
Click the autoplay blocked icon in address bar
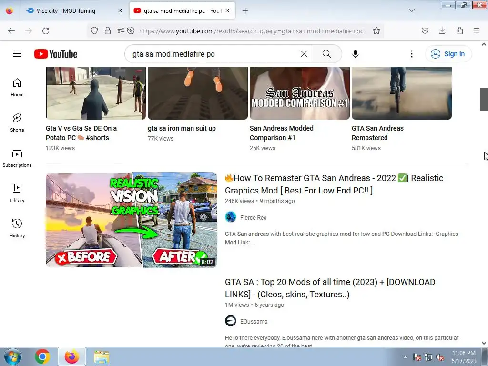131,30
